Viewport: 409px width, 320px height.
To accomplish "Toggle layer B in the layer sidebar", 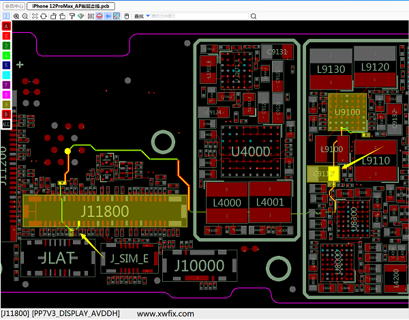I will [6, 115].
